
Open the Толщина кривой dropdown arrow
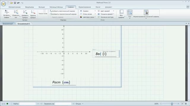(x=114, y=14)
